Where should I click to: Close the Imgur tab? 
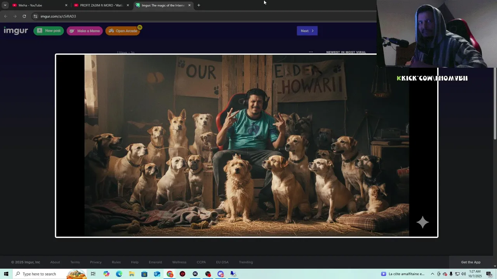point(189,5)
